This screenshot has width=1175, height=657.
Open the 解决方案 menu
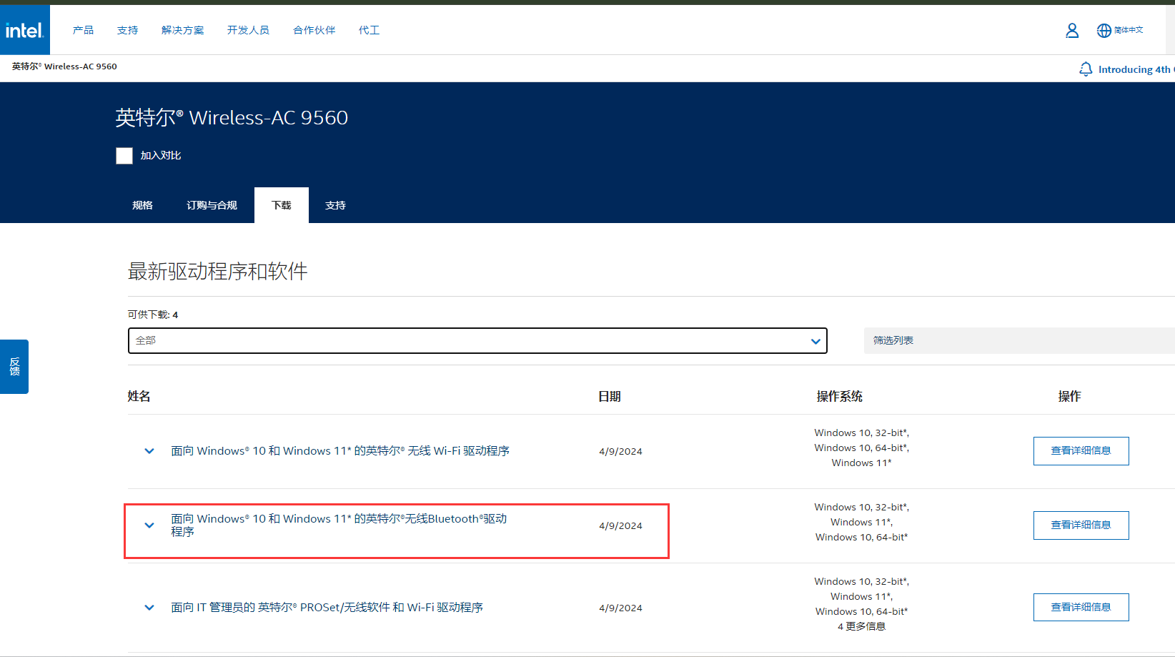pyautogui.click(x=183, y=30)
